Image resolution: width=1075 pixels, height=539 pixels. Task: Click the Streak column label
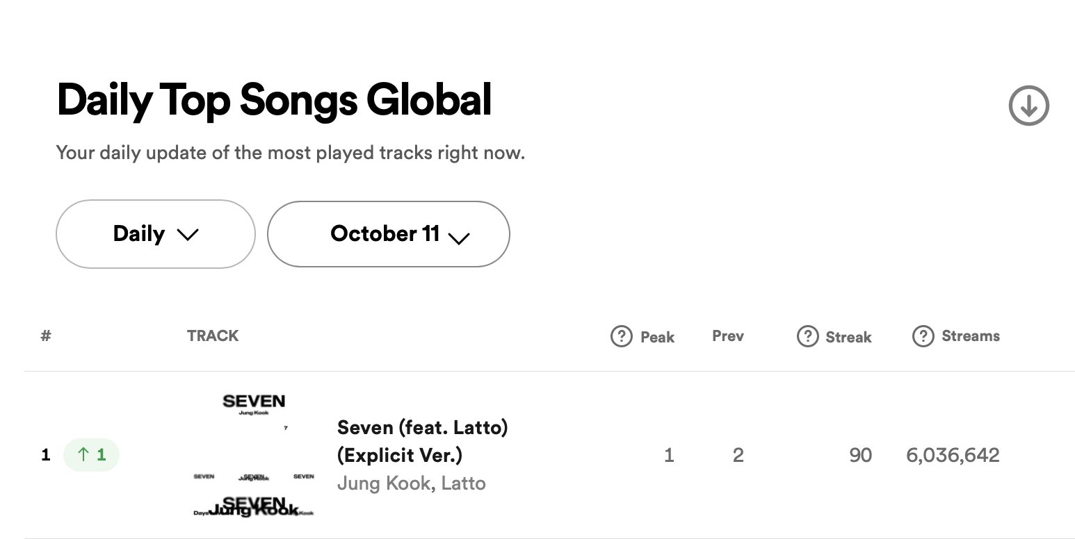pos(848,338)
